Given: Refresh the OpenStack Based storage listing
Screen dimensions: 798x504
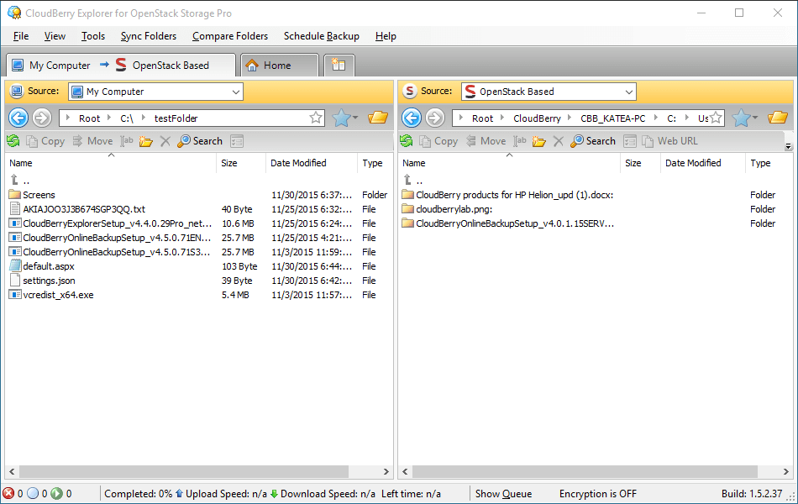Looking at the screenshot, I should click(407, 140).
